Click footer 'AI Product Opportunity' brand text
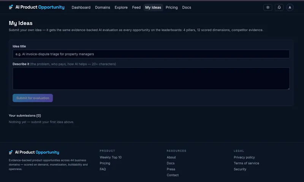Image resolution: width=304 pixels, height=182 pixels. [x=37, y=152]
